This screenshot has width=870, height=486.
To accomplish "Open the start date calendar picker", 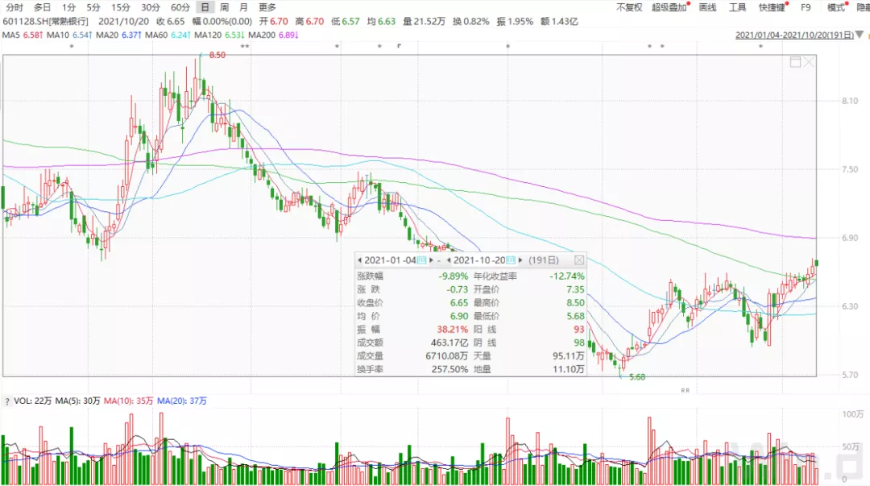I will coord(421,260).
